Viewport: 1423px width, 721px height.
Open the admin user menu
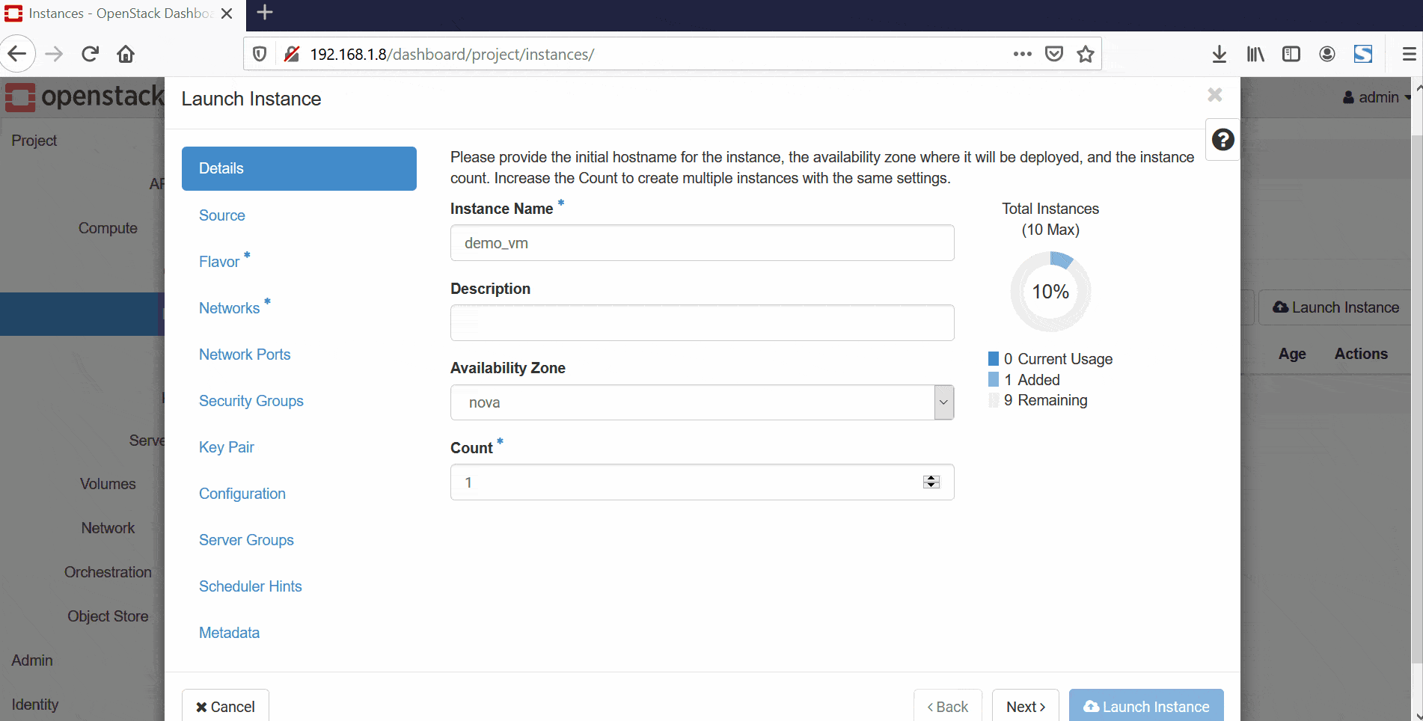1375,97
